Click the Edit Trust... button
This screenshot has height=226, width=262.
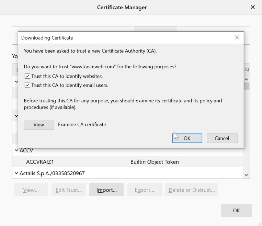click(69, 190)
